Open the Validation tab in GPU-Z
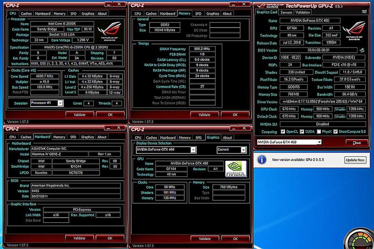This screenshot has width=374, height=249. [x=303, y=12]
